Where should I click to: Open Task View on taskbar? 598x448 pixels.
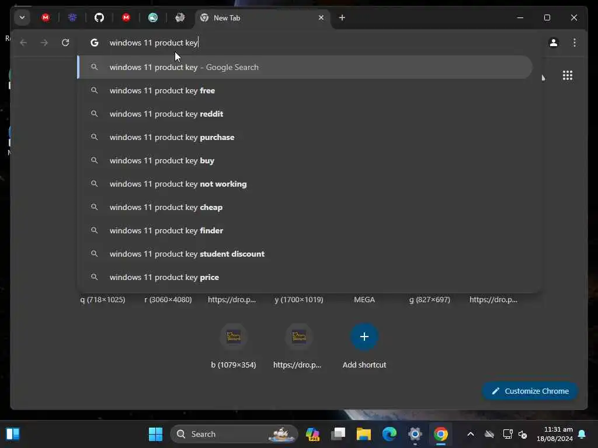click(x=338, y=434)
